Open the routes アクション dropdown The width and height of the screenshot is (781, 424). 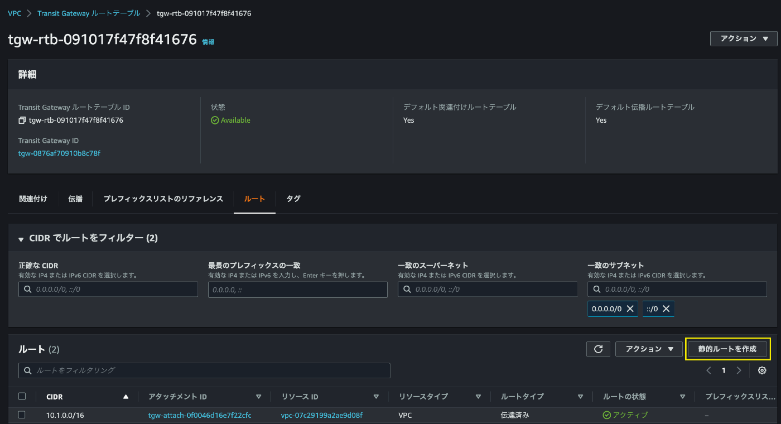point(649,349)
